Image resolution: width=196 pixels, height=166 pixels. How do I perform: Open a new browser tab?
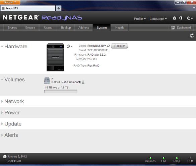click(x=58, y=8)
